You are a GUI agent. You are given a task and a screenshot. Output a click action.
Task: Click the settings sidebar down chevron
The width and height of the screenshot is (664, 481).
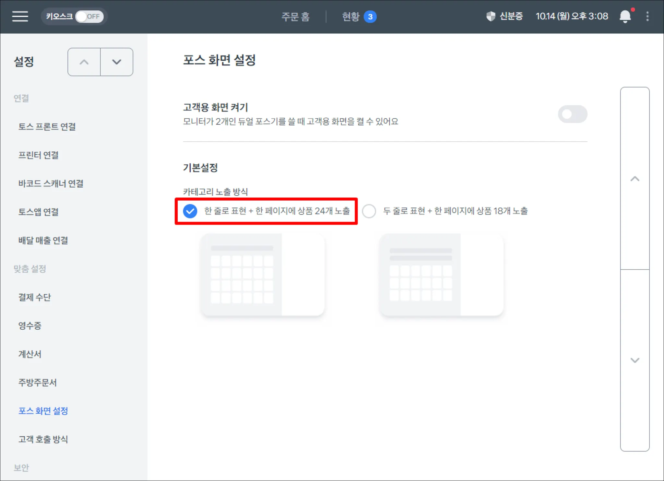click(117, 62)
